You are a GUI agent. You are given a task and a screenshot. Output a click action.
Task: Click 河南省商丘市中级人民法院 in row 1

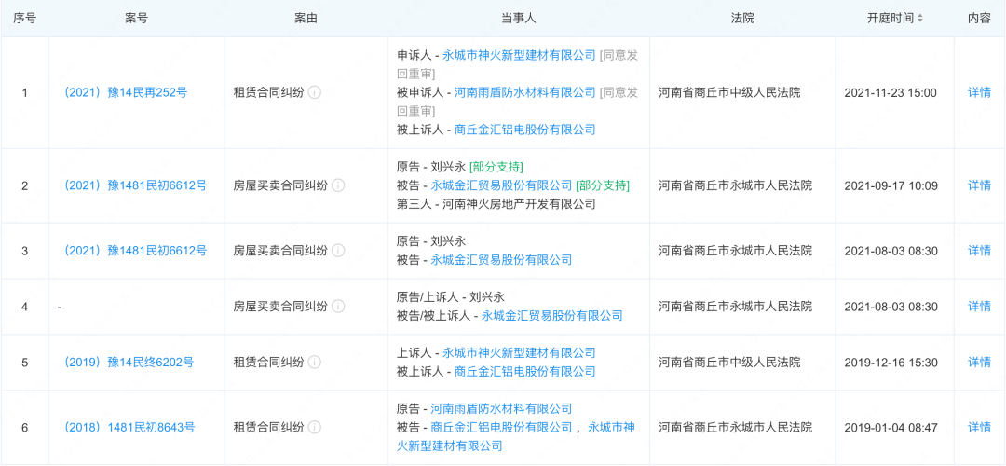(x=729, y=93)
